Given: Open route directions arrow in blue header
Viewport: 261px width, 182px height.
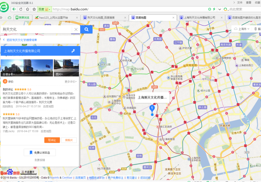Looking at the screenshot, I should (73, 51).
